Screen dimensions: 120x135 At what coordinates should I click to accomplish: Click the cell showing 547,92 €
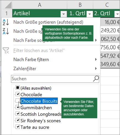coord(110,56)
